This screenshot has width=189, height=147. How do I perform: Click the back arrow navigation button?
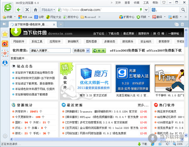coord(19,10)
